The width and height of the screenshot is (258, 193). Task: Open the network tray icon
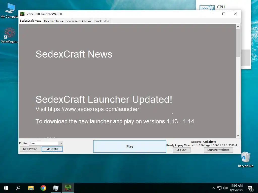219,188
